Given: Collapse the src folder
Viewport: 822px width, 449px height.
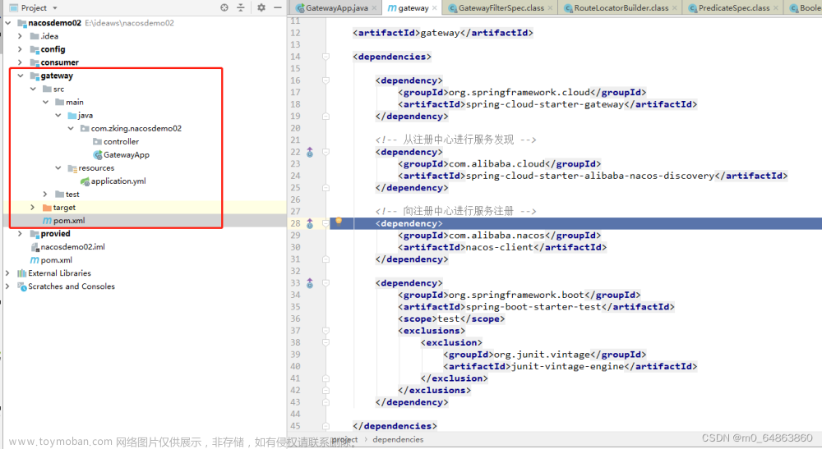Looking at the screenshot, I should pyautogui.click(x=33, y=89).
